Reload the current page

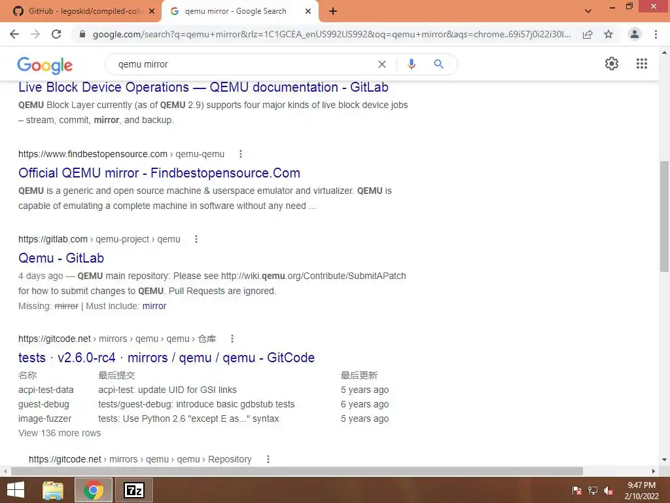56,34
